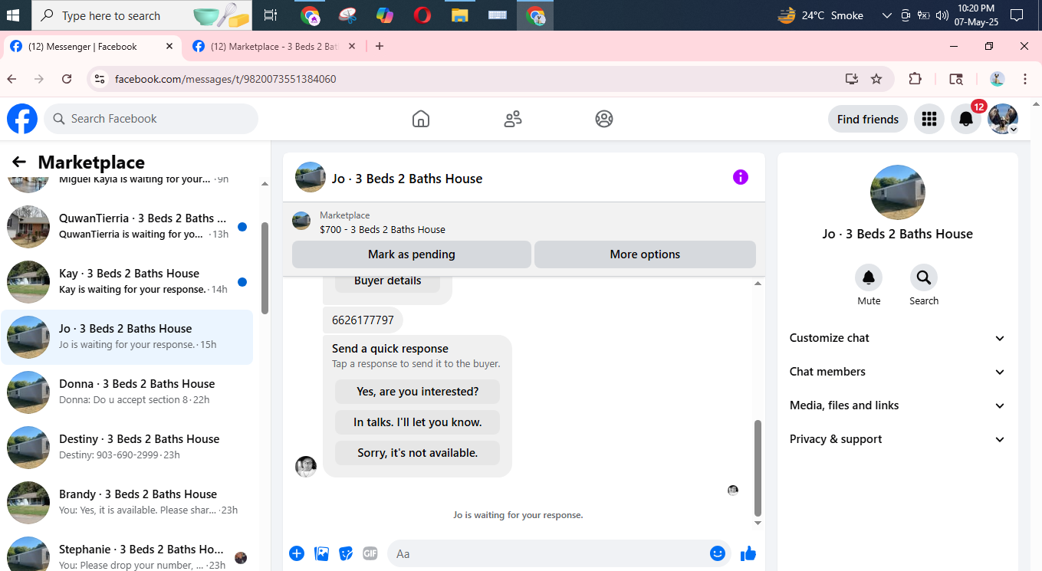Expand Customize chat section
The height and width of the screenshot is (571, 1042).
897,338
